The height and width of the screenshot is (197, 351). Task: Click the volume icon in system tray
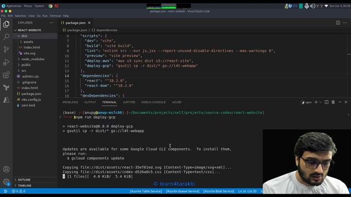(x=313, y=6)
